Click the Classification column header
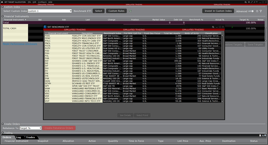Screen dimensions: 268x145 coord(211,33)
